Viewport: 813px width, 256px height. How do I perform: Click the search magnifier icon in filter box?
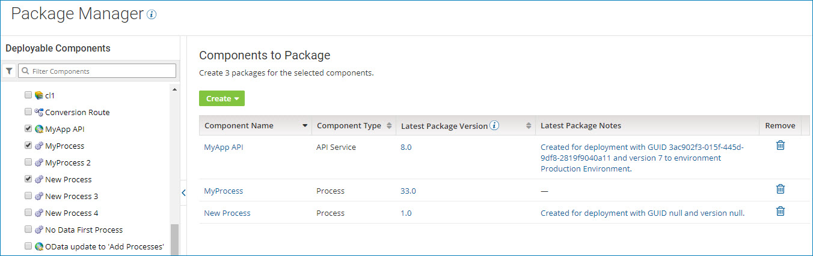[x=25, y=71]
